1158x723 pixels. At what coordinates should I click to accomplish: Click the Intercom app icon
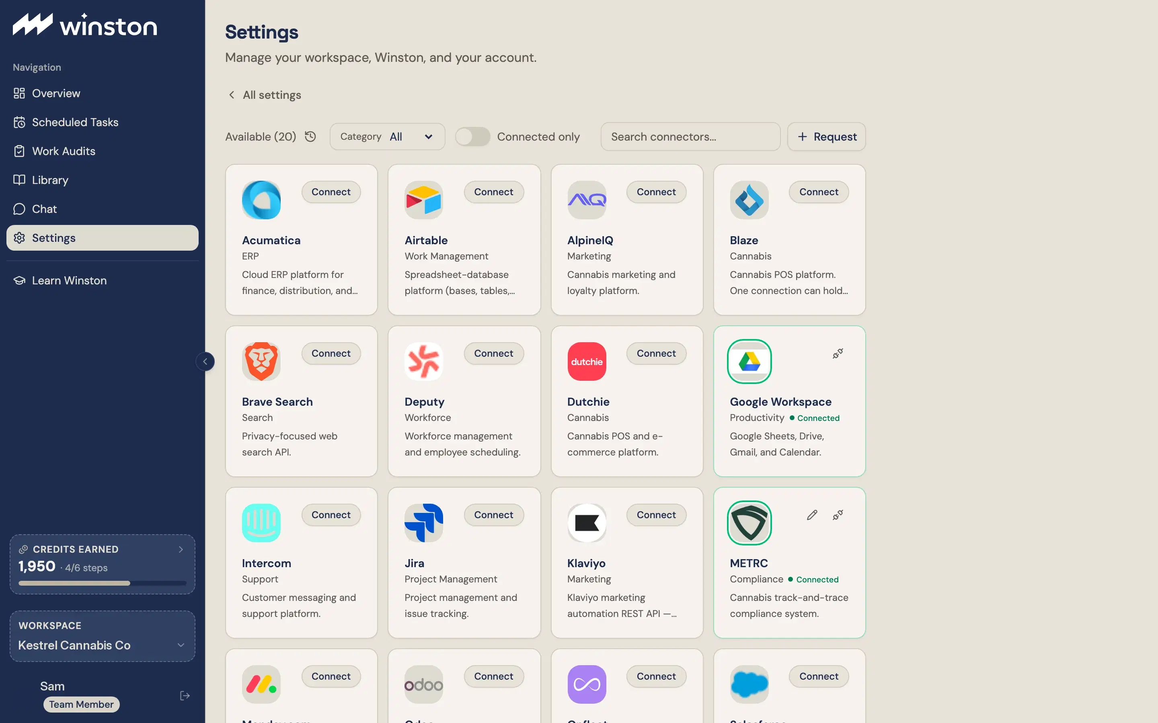pos(261,523)
